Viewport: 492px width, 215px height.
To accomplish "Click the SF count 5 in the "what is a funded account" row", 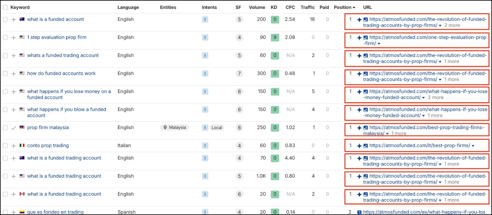I will (239, 20).
